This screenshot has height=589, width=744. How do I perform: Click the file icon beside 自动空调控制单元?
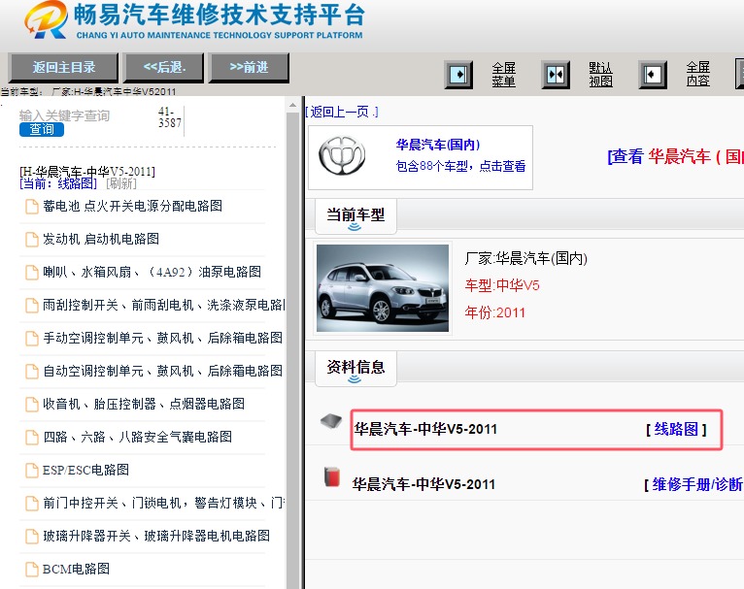point(32,372)
